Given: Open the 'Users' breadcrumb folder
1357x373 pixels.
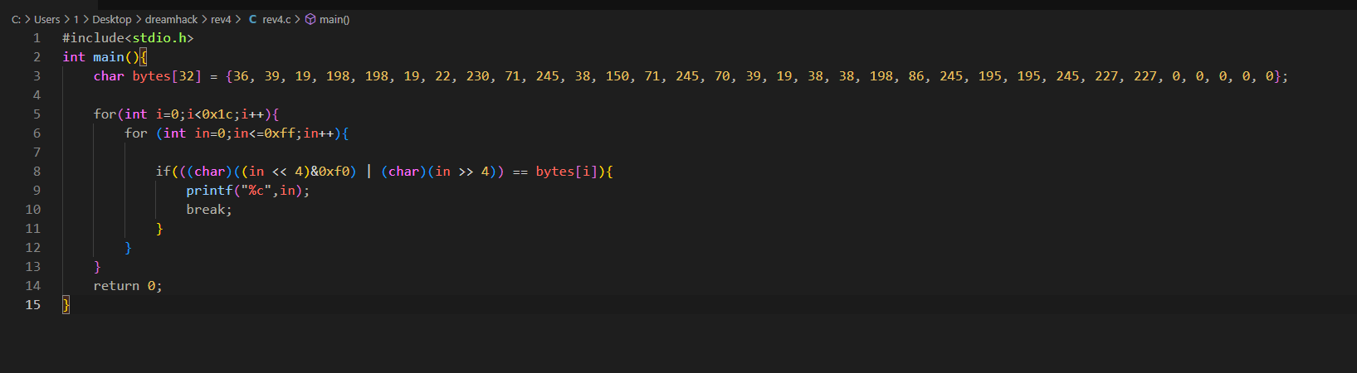Looking at the screenshot, I should point(46,19).
